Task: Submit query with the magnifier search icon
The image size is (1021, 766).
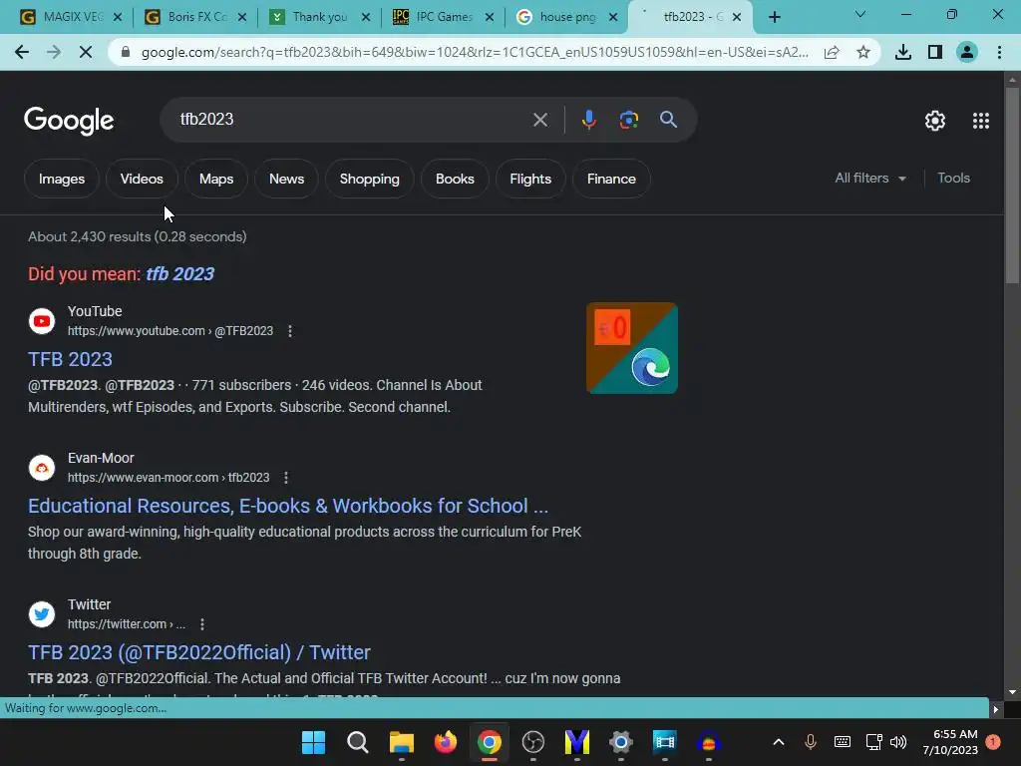Action: [x=668, y=120]
